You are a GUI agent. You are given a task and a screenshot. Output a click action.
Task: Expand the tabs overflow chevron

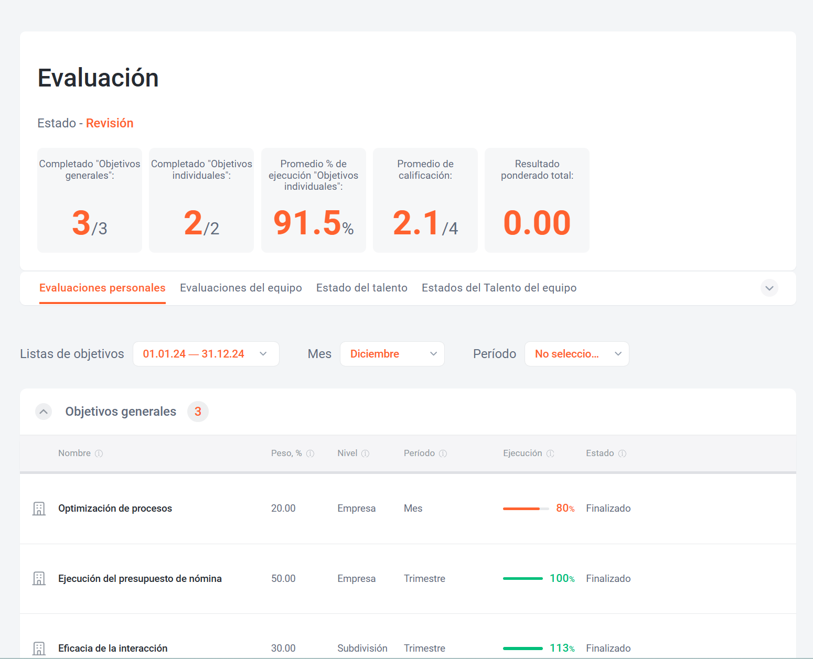click(769, 288)
